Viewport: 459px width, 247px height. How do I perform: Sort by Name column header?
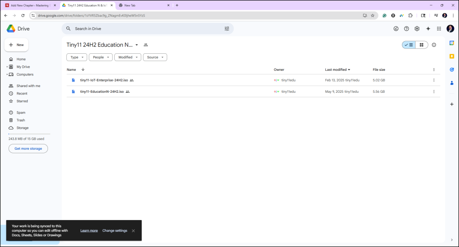point(71,69)
